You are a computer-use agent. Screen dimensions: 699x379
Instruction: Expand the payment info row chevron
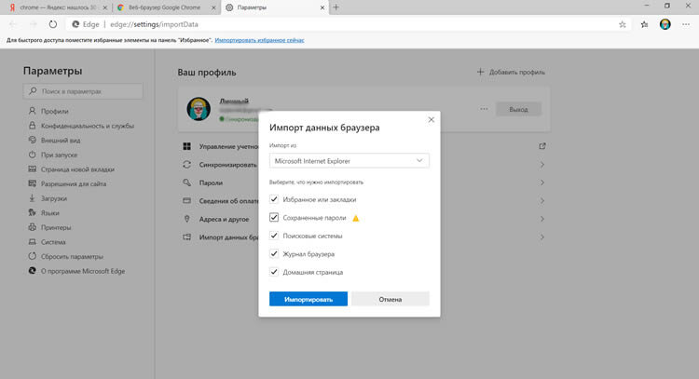click(542, 201)
